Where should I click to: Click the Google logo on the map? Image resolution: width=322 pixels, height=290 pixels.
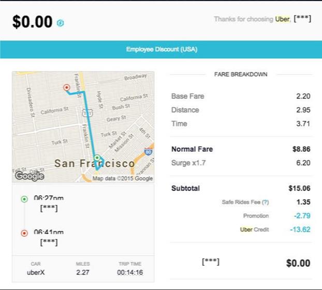tap(29, 176)
